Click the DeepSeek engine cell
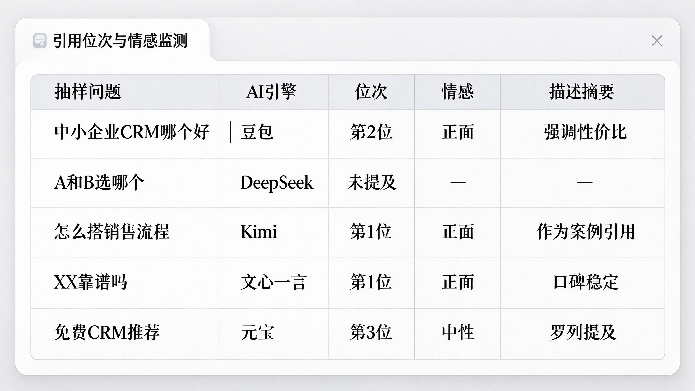This screenshot has width=695, height=391. (x=273, y=183)
